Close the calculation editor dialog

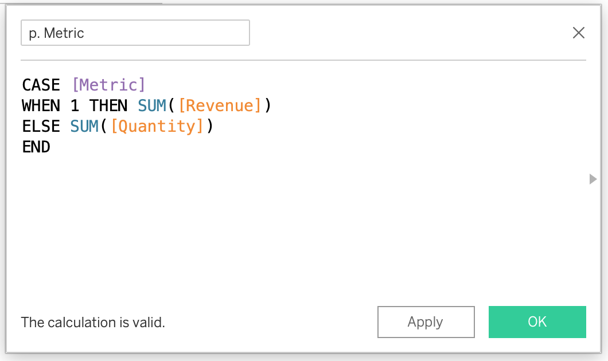click(x=578, y=33)
